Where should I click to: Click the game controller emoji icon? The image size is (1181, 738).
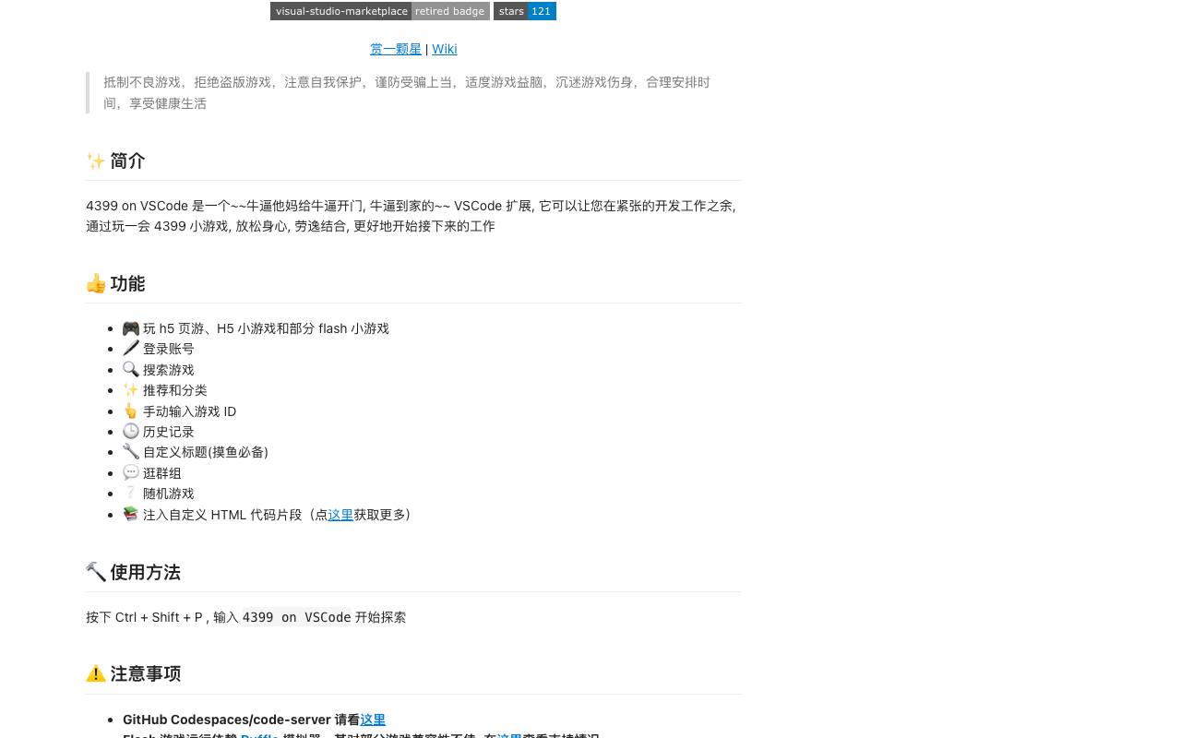coord(131,328)
